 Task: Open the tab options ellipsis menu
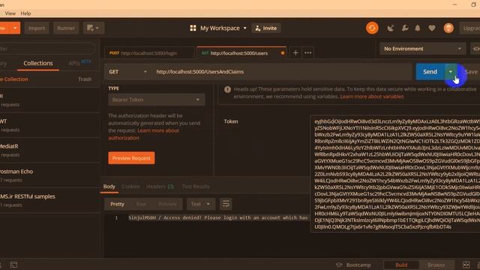[x=308, y=53]
